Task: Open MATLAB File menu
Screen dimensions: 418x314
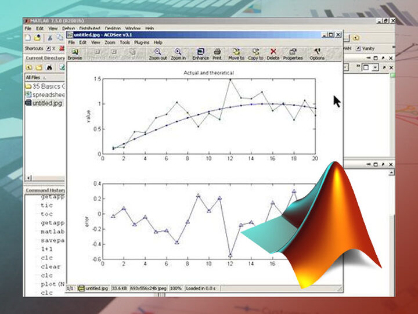Action: click(x=27, y=28)
